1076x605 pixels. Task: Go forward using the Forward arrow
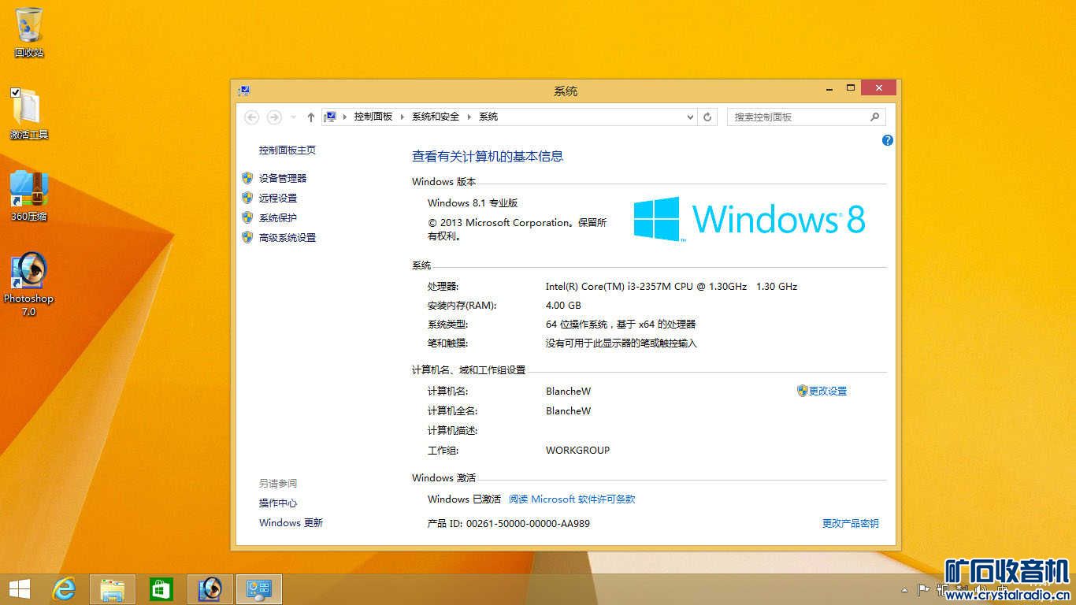click(x=274, y=117)
